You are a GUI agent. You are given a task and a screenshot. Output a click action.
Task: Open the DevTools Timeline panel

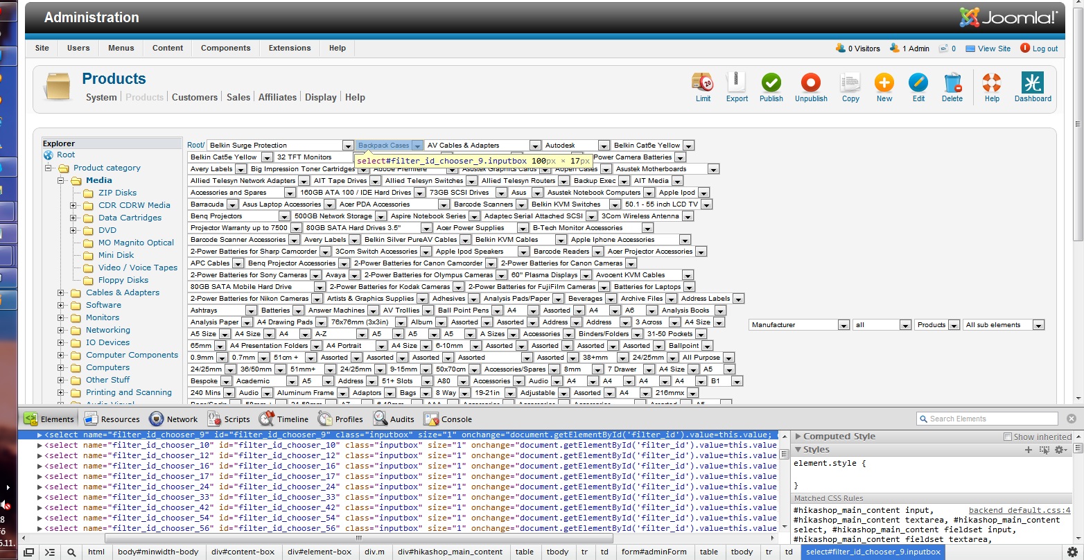click(283, 419)
